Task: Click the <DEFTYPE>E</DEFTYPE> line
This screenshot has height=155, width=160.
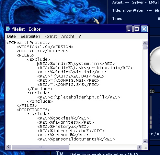Action: (42, 51)
